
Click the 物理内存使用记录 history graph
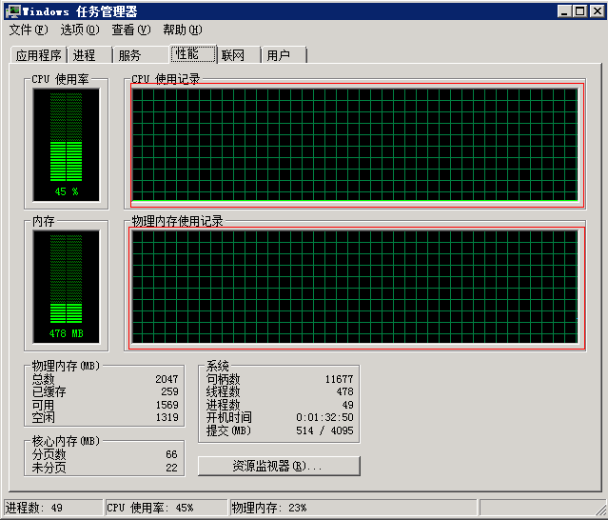(x=354, y=287)
